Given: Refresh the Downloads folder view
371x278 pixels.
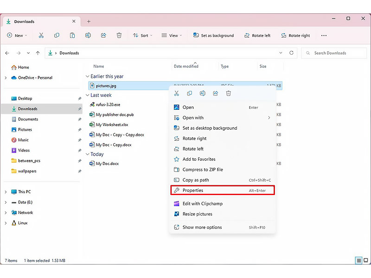Looking at the screenshot, I should click(x=292, y=53).
